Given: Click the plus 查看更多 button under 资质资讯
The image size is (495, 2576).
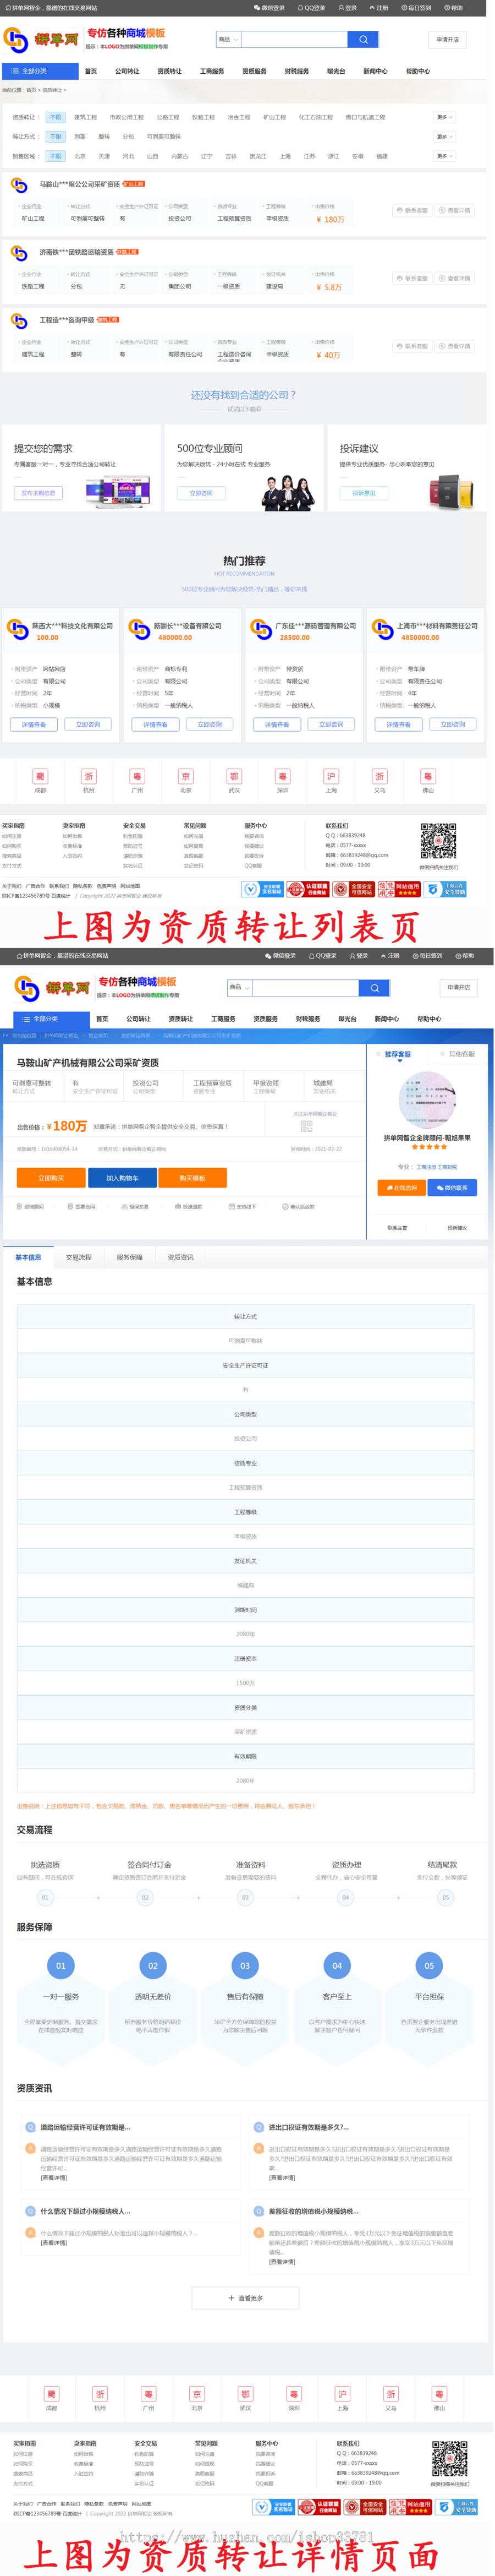Looking at the screenshot, I should pyautogui.click(x=245, y=2298).
